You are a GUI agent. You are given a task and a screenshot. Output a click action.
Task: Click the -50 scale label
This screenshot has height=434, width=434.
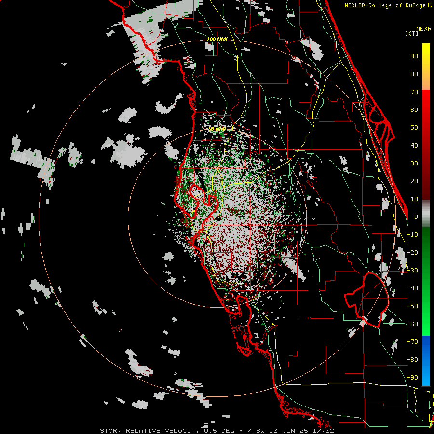(x=412, y=306)
